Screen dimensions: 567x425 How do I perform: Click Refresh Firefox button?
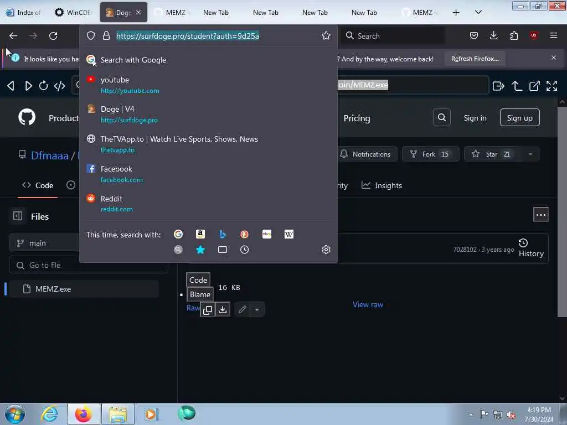tap(475, 59)
